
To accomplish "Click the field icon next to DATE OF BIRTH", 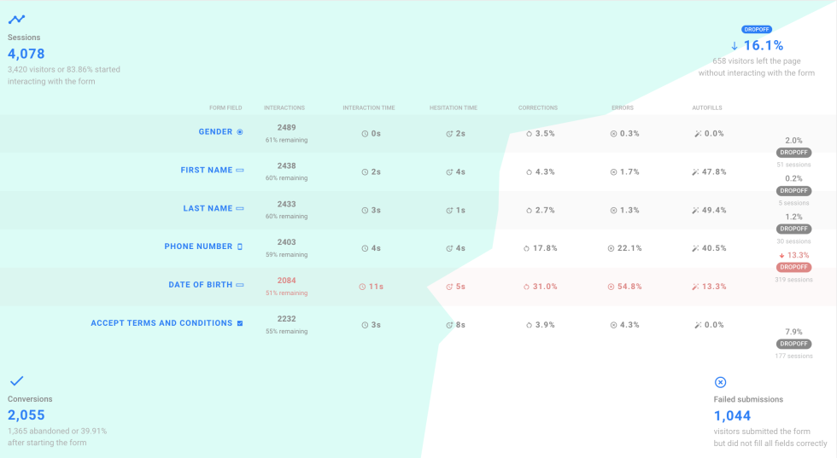I will tap(240, 285).
